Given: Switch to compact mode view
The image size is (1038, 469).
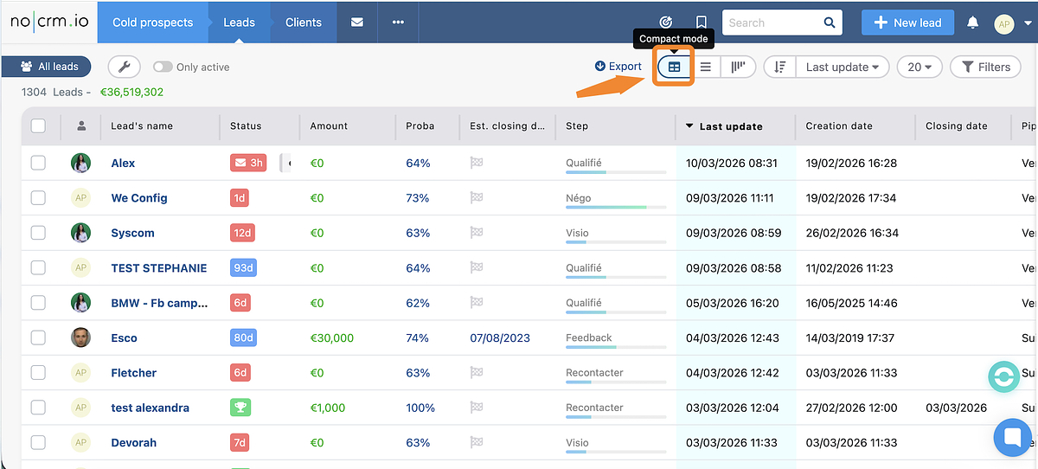Looking at the screenshot, I should click(x=674, y=67).
